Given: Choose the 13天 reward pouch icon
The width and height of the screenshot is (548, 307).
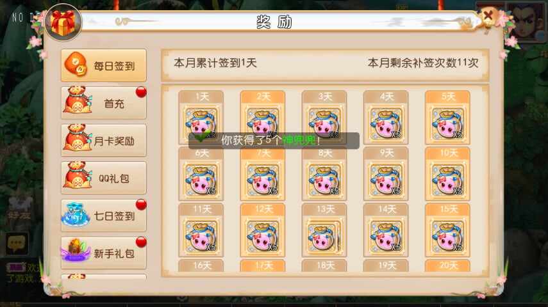Looking at the screenshot, I should pyautogui.click(x=324, y=237).
